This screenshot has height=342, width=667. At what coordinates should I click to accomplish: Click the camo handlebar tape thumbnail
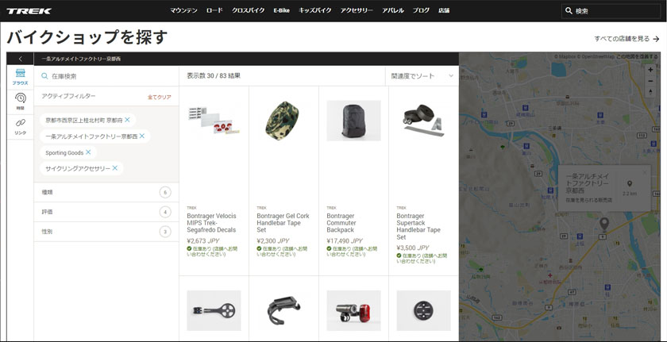[x=282, y=121]
